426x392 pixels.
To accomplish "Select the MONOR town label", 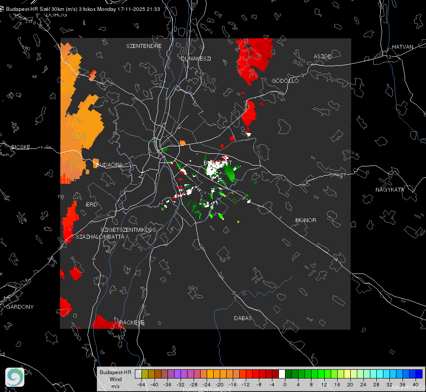I will [305, 220].
